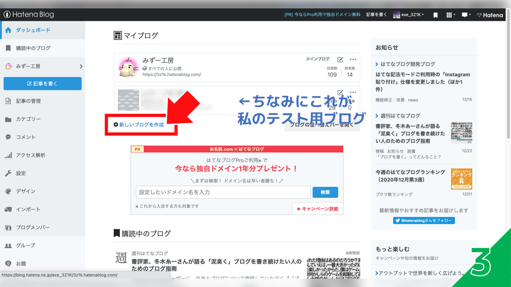Expand the みずー工房 sidebar chevron
The height and width of the screenshot is (287, 511).
pos(81,66)
